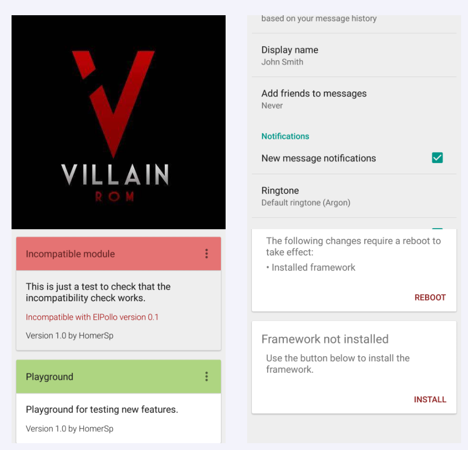Click Incompatible with ElPollo version 0.1 text
The width and height of the screenshot is (468, 450).
pyautogui.click(x=92, y=317)
